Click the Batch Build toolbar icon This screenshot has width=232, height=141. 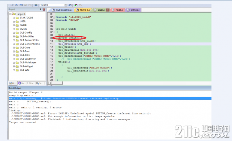(26, 5)
